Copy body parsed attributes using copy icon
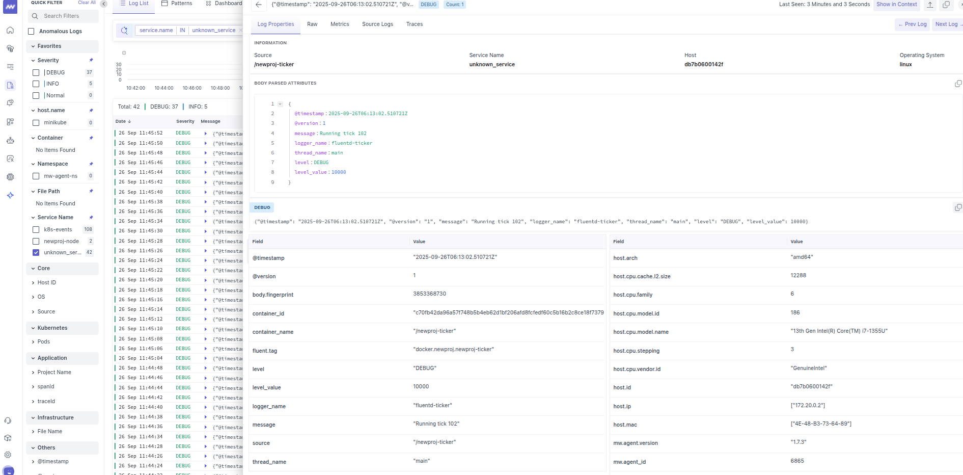The image size is (963, 475). (x=958, y=84)
